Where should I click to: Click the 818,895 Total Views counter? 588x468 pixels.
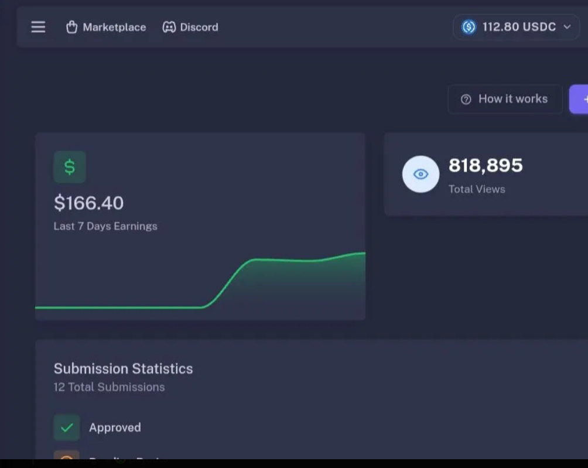pos(486,166)
